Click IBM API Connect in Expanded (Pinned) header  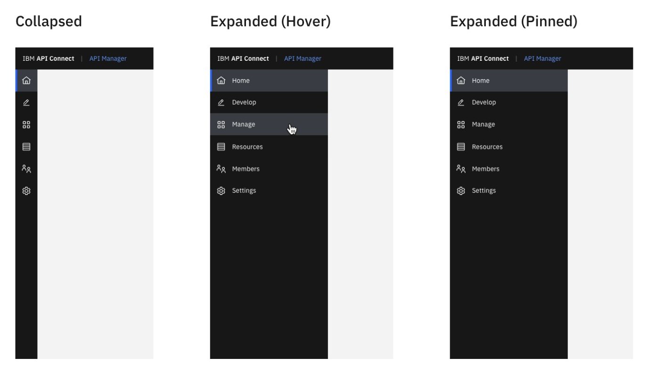point(483,59)
